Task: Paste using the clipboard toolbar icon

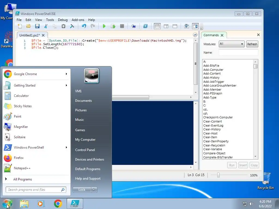Action: pos(63,26)
